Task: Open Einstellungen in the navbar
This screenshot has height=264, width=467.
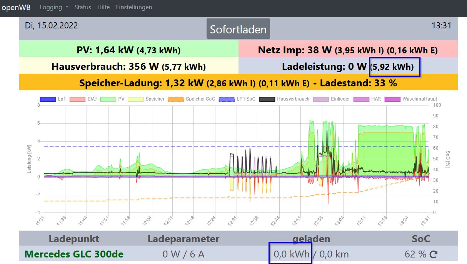Action: pos(134,7)
